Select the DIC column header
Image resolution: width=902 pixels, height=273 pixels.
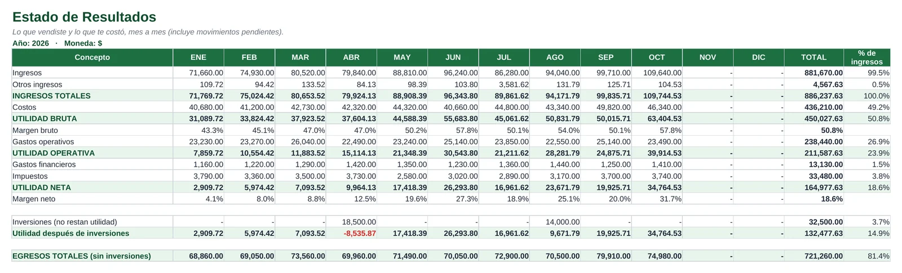point(759,57)
